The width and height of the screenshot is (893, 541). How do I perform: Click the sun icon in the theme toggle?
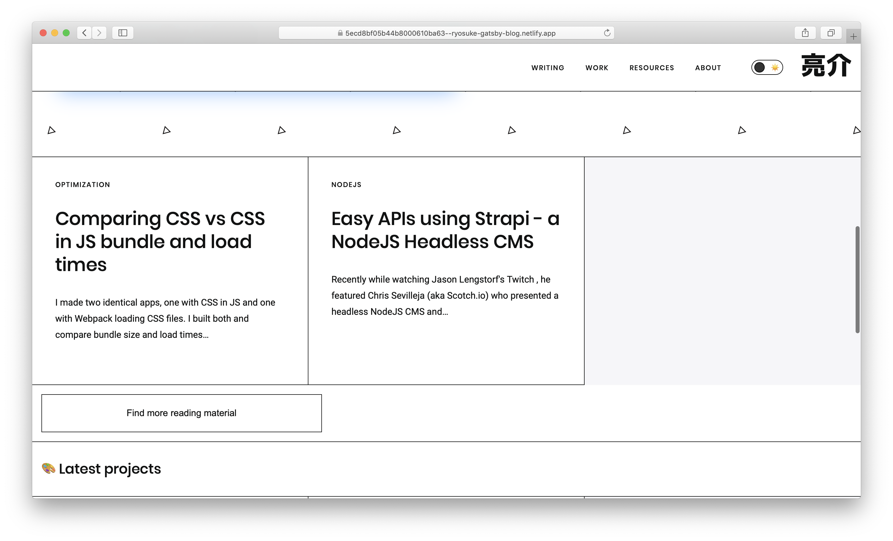pos(774,67)
